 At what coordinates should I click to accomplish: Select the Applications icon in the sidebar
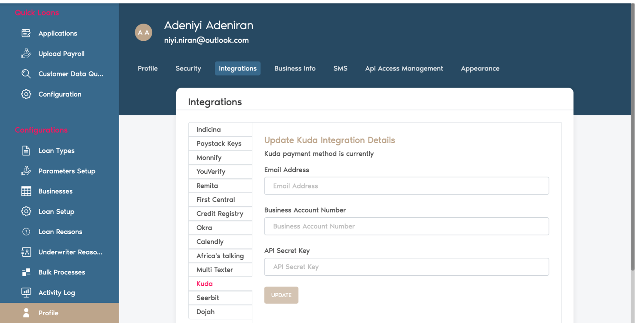click(x=26, y=33)
